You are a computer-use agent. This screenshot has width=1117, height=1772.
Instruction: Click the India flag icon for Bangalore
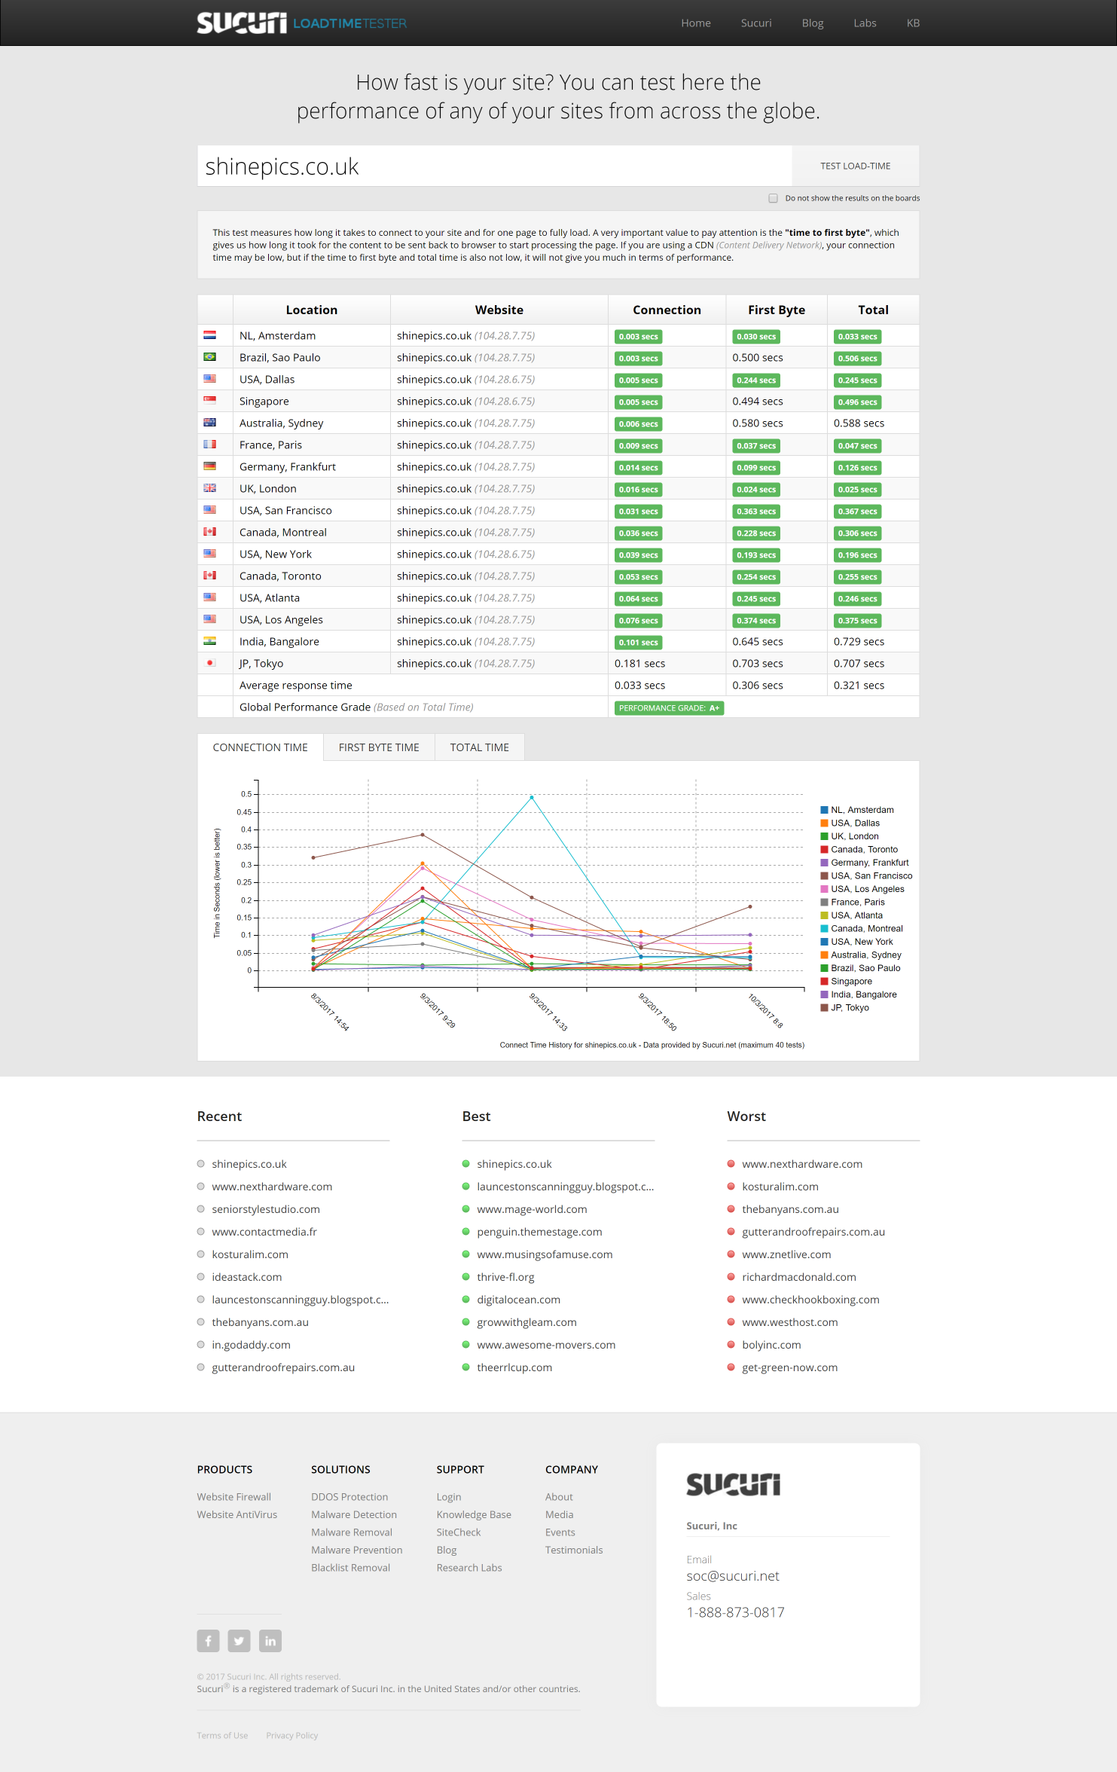tap(209, 641)
